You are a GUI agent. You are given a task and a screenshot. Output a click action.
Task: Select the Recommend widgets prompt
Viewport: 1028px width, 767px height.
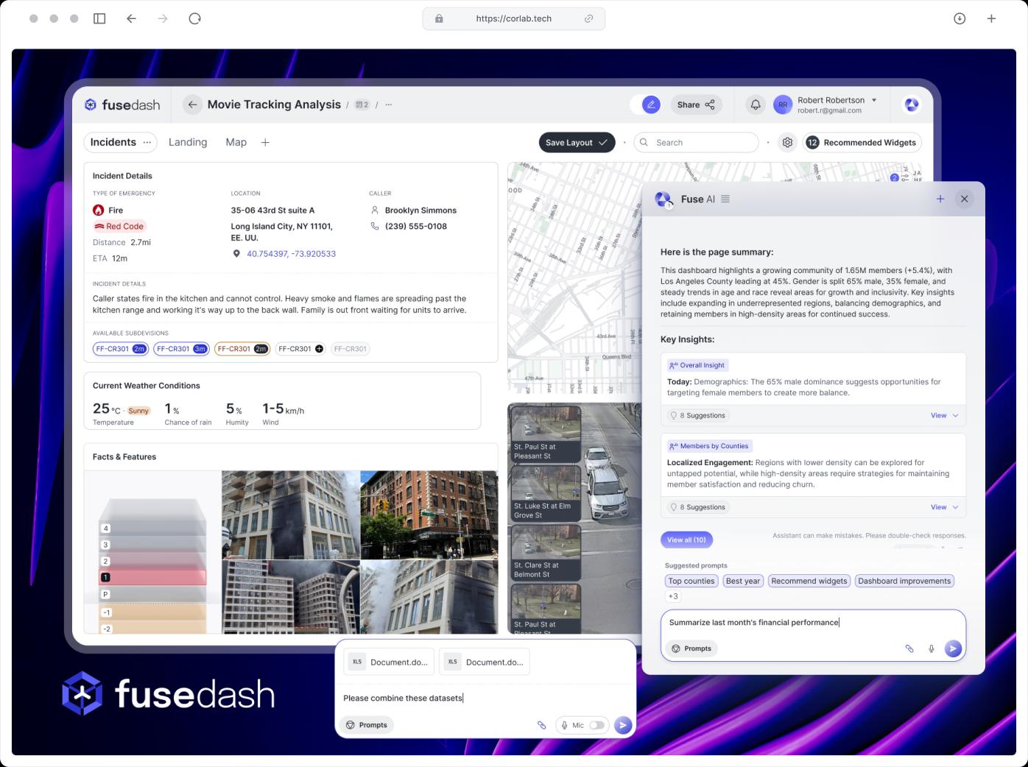click(x=809, y=581)
